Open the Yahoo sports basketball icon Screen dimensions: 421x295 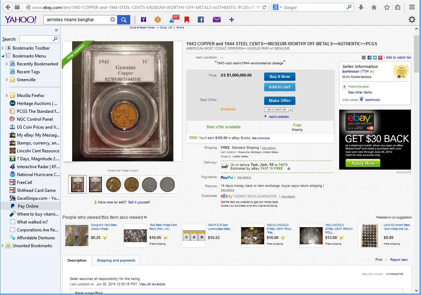tap(158, 19)
